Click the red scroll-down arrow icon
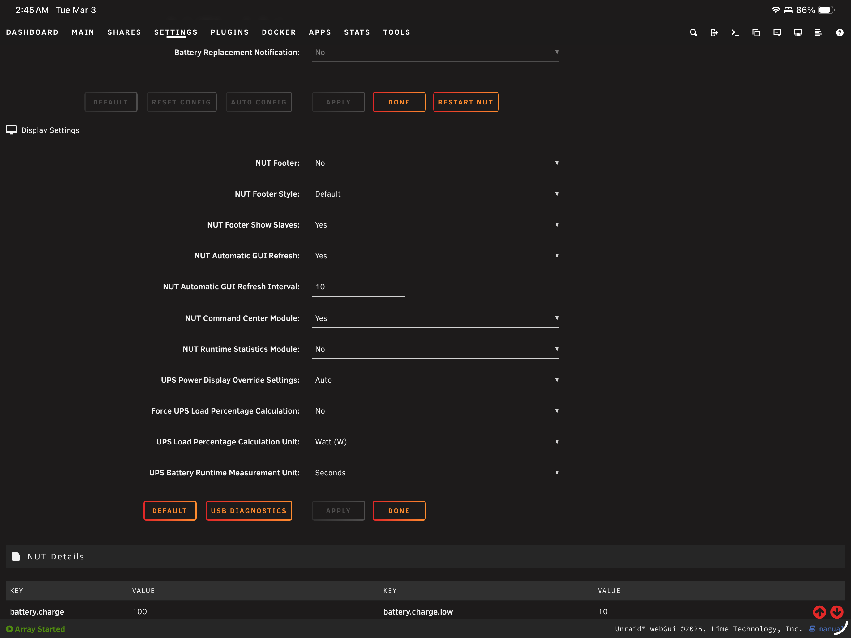Screen dimensions: 851x638 pos(836,611)
